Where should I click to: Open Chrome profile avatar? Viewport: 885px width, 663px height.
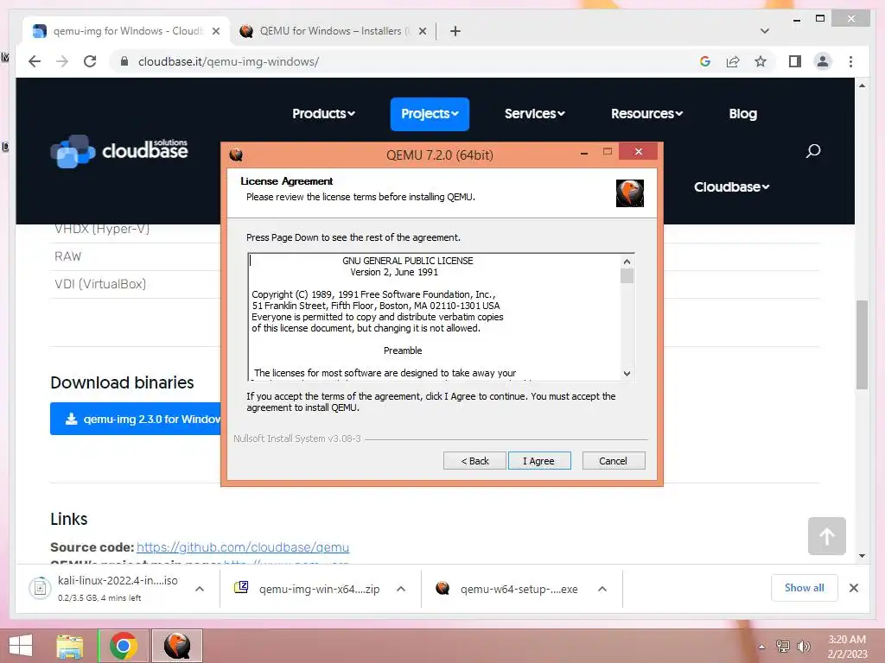tap(823, 61)
